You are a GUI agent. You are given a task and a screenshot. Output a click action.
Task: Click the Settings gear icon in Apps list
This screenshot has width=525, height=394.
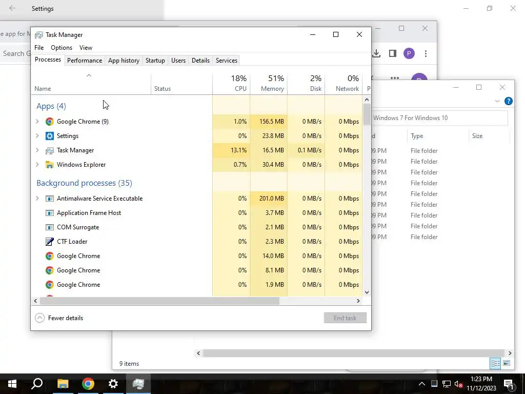[50, 136]
